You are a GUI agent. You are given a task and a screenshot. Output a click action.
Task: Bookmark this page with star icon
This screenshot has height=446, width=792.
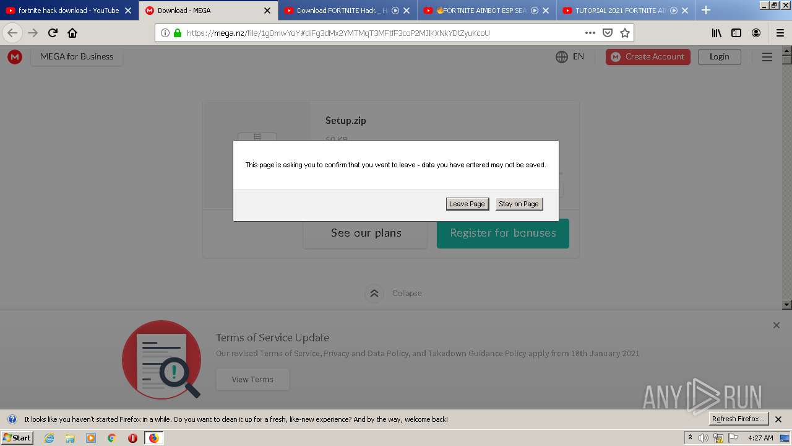[x=625, y=33]
